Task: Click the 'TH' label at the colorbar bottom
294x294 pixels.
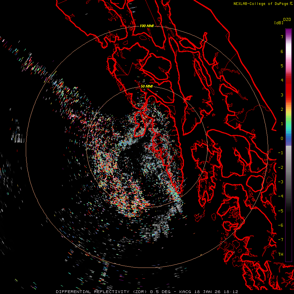Action: coord(281,254)
